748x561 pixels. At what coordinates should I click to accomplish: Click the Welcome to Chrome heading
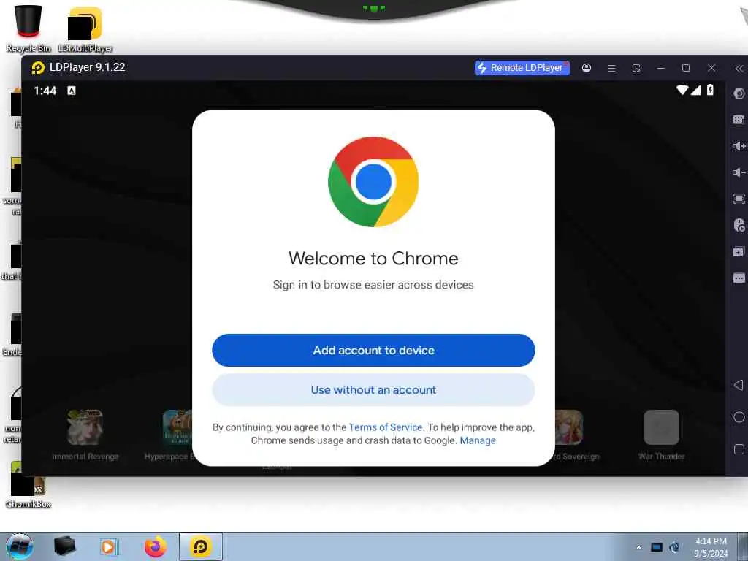point(373,259)
